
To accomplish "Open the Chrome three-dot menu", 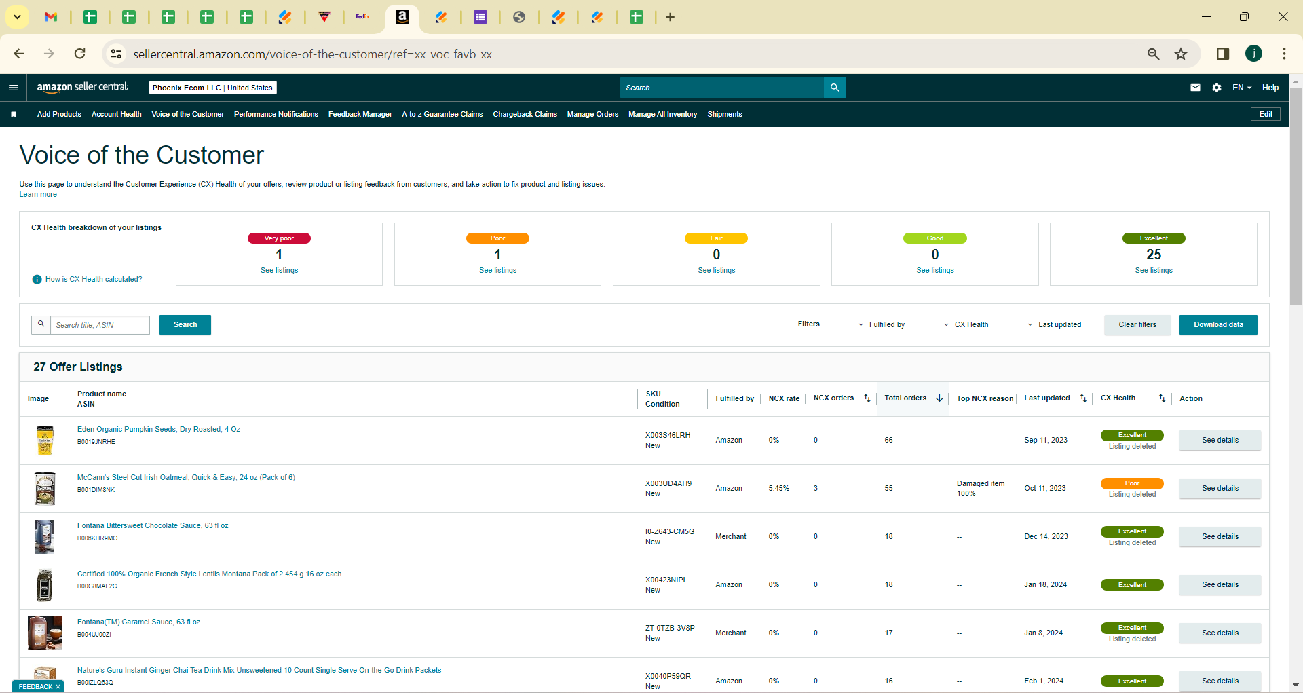I will pyautogui.click(x=1284, y=54).
